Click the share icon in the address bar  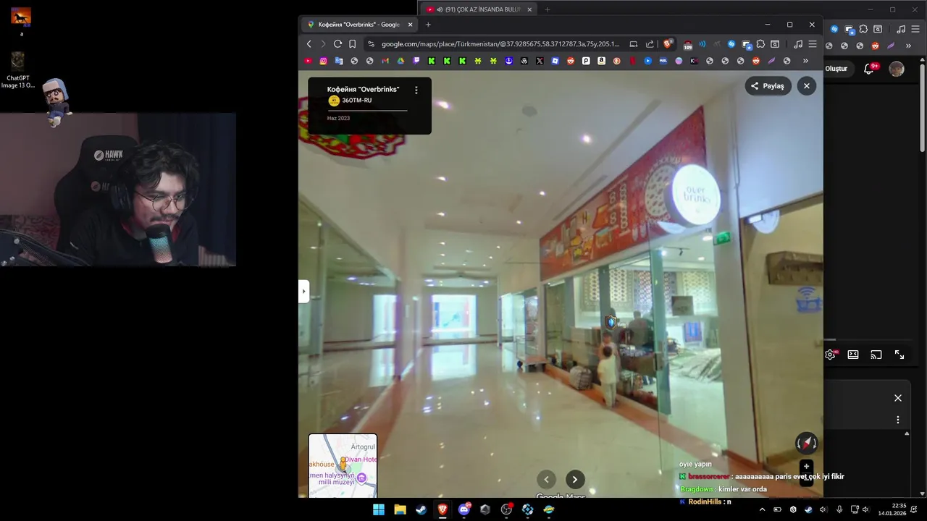650,44
